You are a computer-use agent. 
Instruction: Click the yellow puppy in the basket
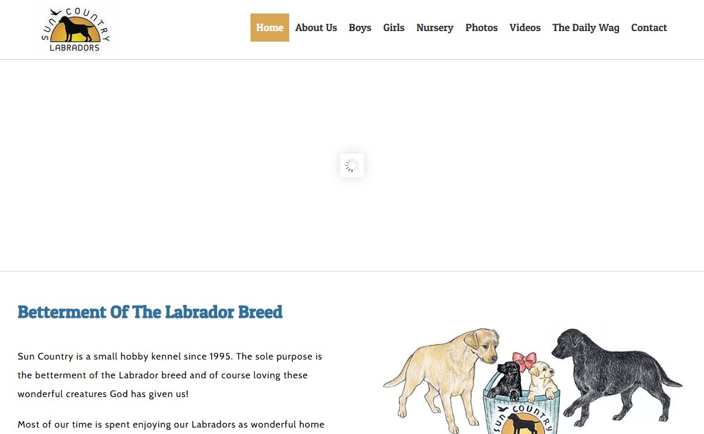[541, 381]
